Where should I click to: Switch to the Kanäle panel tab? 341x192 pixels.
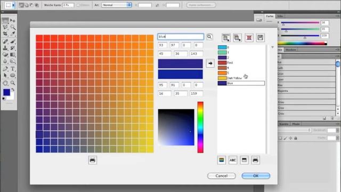pyautogui.click(x=284, y=124)
